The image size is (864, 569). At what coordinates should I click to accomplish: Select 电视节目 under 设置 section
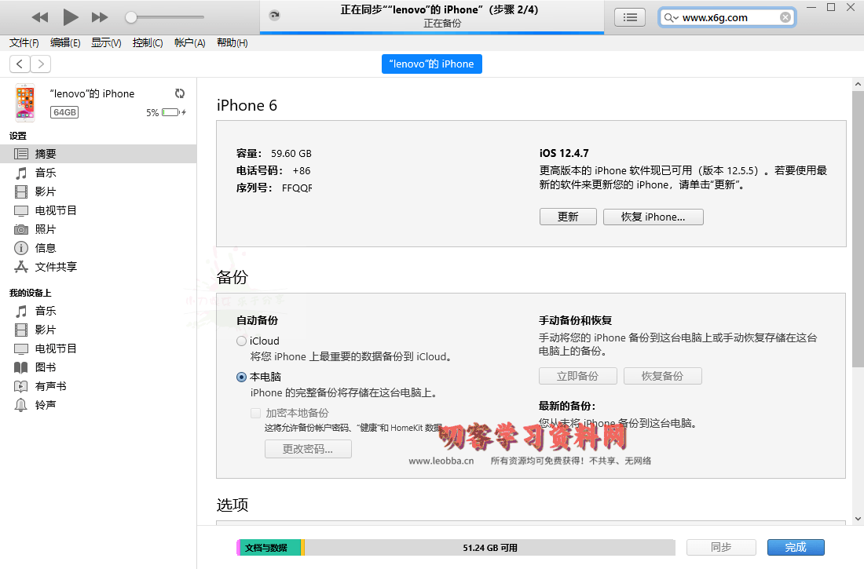(x=98, y=210)
